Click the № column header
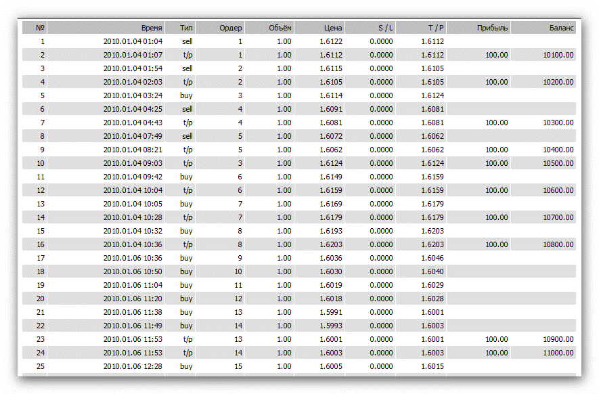 point(35,28)
